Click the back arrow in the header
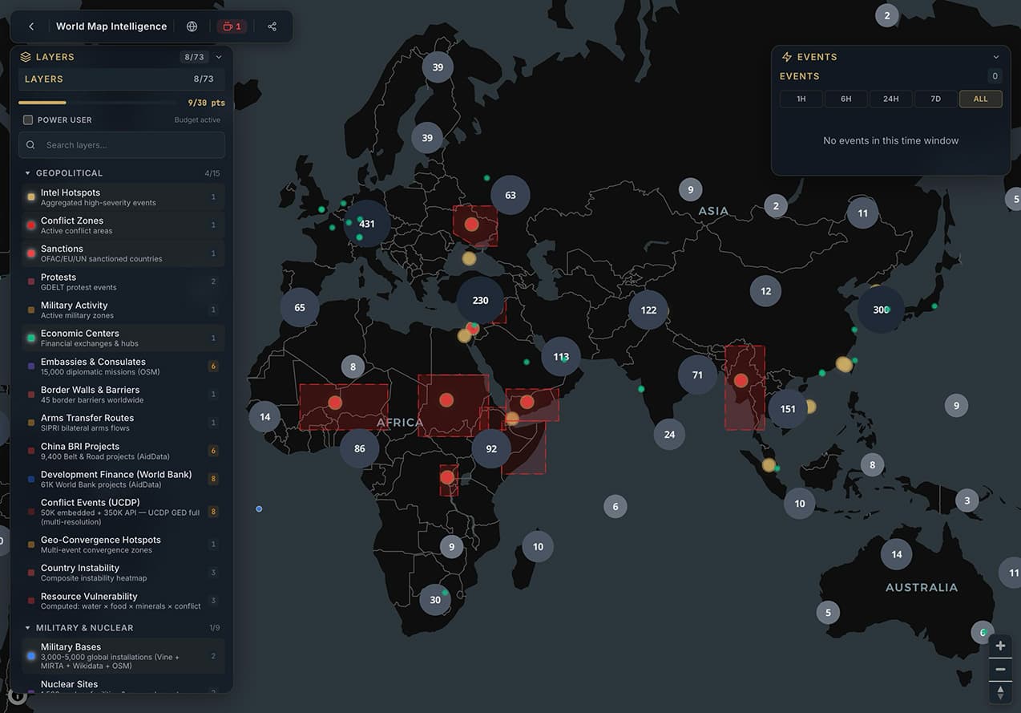Viewport: 1021px width, 713px height. coord(31,26)
